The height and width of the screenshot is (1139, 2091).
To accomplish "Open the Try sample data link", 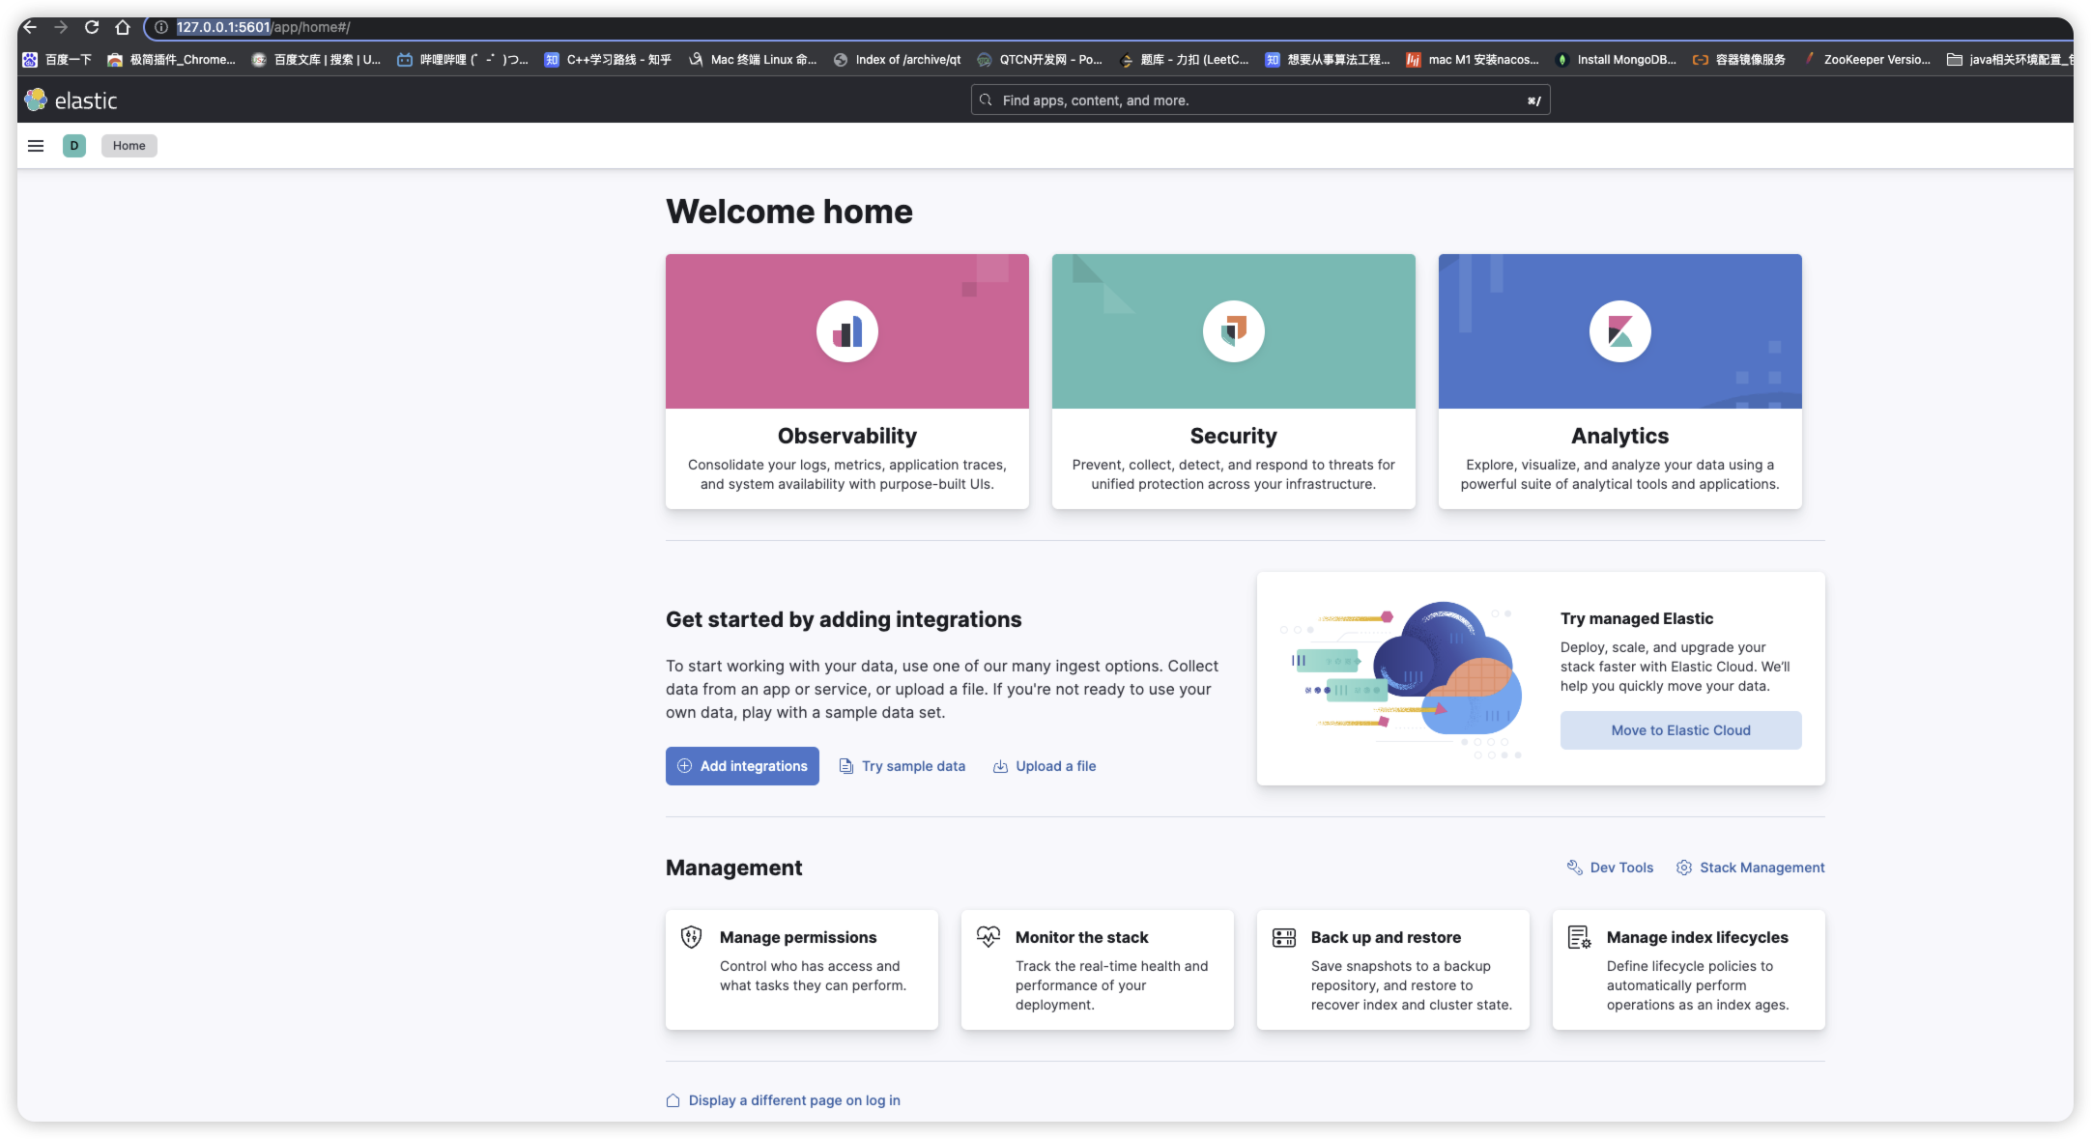I will (902, 766).
